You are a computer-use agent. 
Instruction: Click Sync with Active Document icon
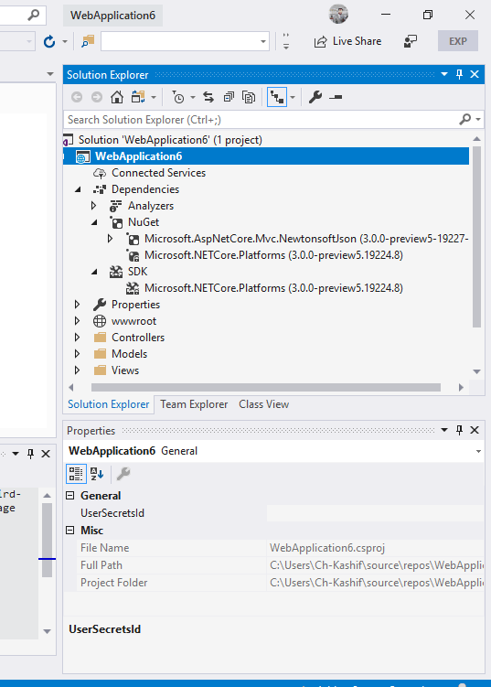(x=208, y=97)
